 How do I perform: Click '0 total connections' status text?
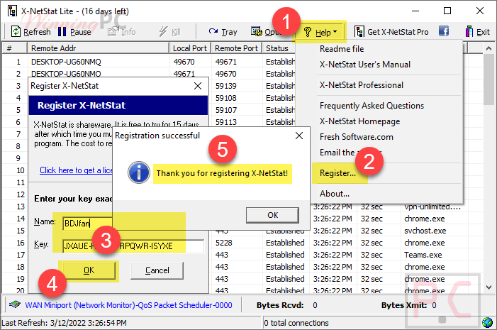(296, 323)
